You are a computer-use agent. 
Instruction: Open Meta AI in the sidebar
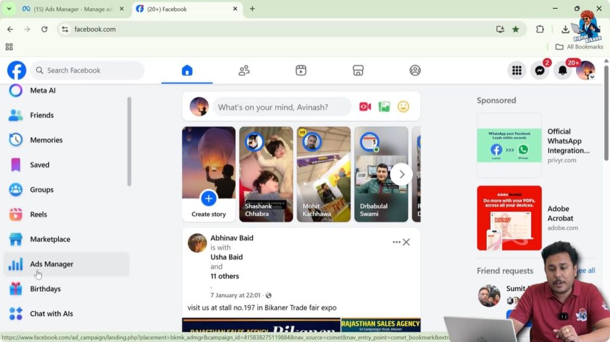66,90
